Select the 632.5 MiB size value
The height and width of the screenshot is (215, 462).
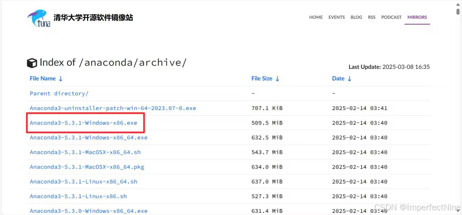coord(267,137)
